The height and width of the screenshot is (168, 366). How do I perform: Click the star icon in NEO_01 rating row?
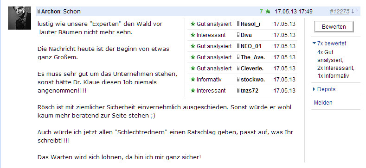(193, 46)
